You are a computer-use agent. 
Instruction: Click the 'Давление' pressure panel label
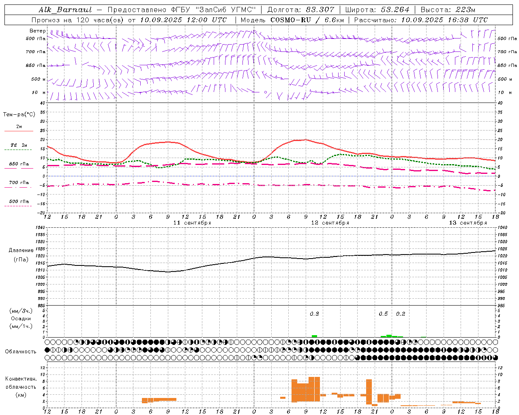tap(21, 250)
